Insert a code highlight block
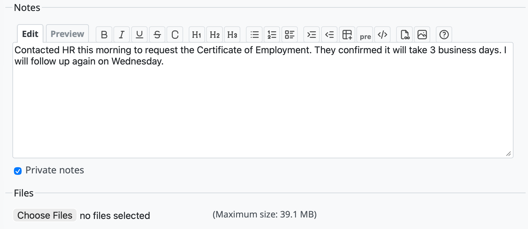This screenshot has height=229, width=528. click(x=383, y=34)
